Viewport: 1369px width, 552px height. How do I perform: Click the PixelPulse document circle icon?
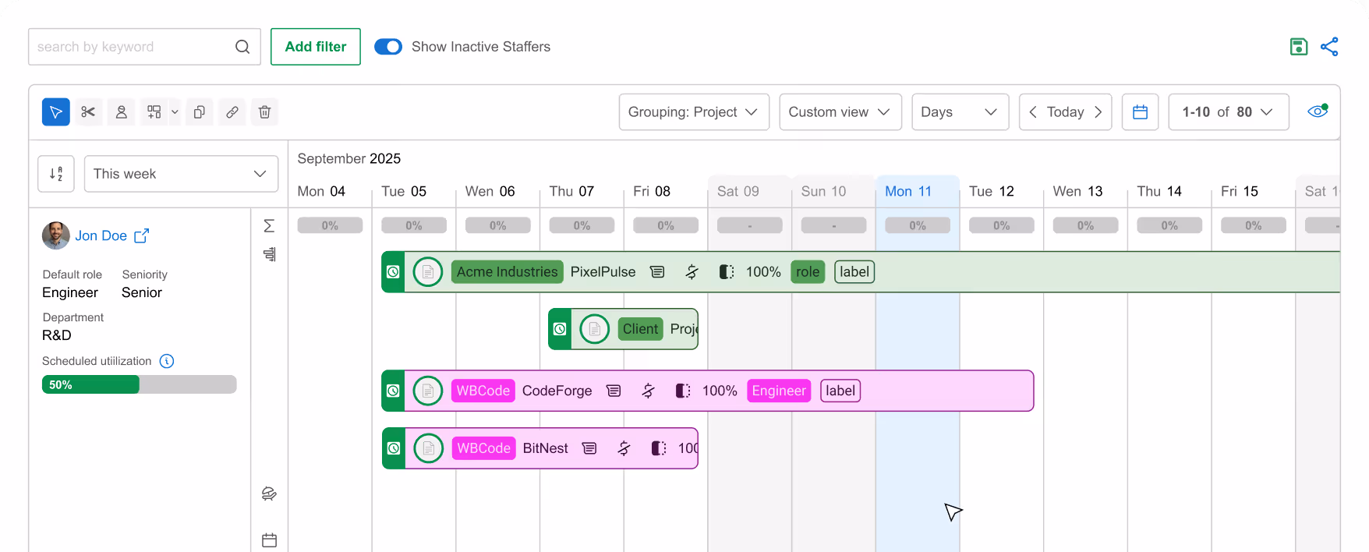point(428,272)
